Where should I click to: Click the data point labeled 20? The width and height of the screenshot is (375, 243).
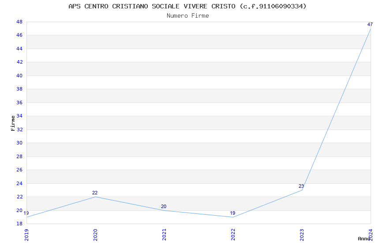coord(164,210)
